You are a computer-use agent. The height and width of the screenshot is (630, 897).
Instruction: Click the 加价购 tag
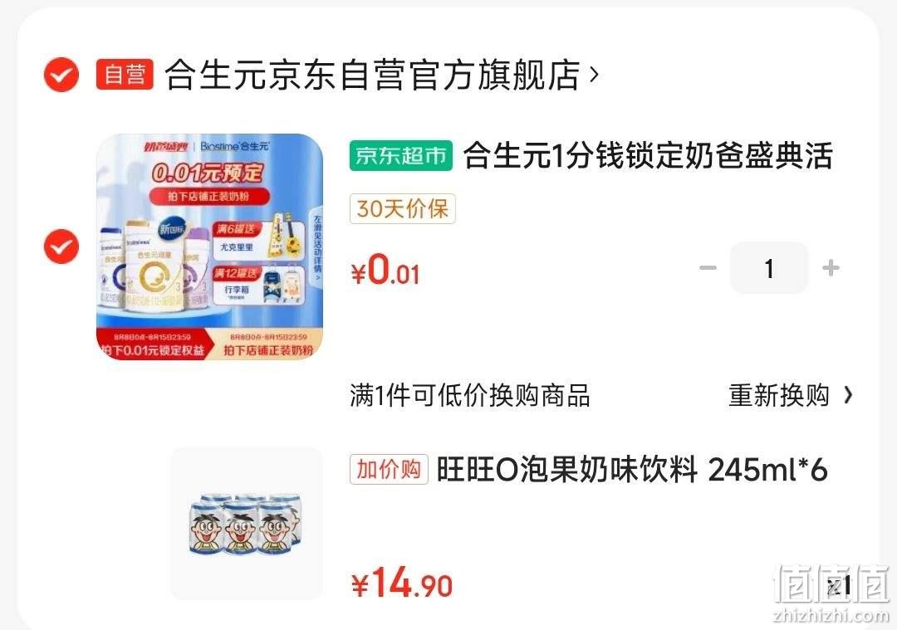(x=389, y=469)
